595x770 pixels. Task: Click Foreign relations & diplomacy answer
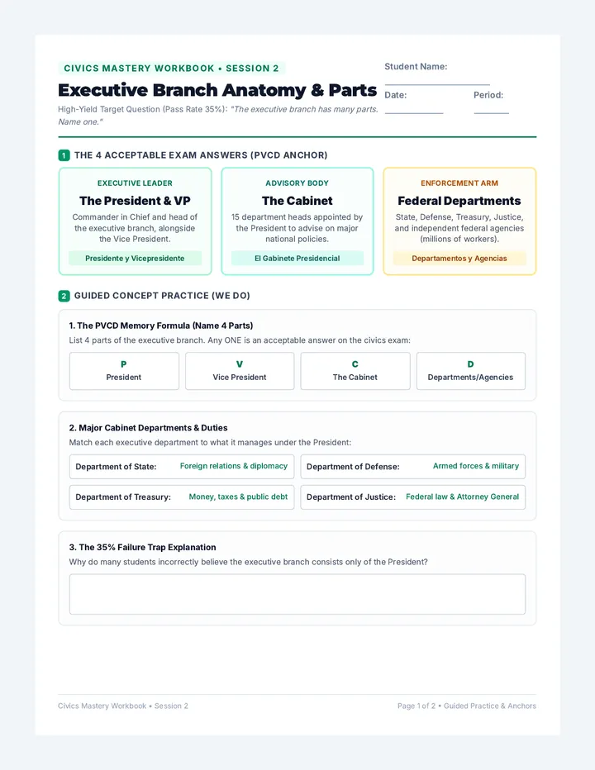tap(233, 466)
